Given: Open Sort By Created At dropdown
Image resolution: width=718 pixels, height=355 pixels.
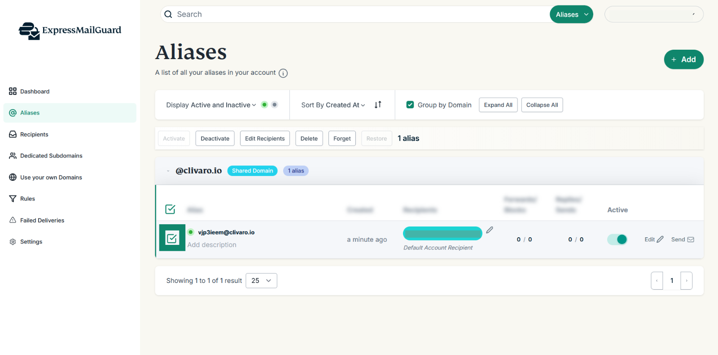Looking at the screenshot, I should click(x=333, y=105).
